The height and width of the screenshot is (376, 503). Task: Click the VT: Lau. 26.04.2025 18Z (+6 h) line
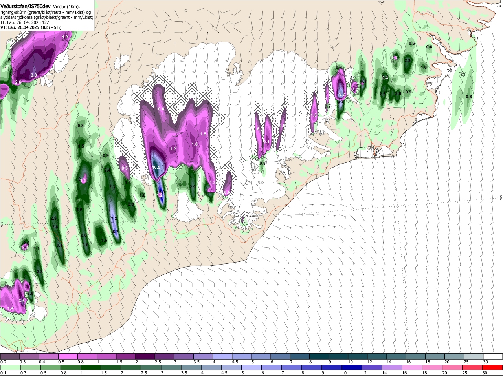(x=31, y=27)
